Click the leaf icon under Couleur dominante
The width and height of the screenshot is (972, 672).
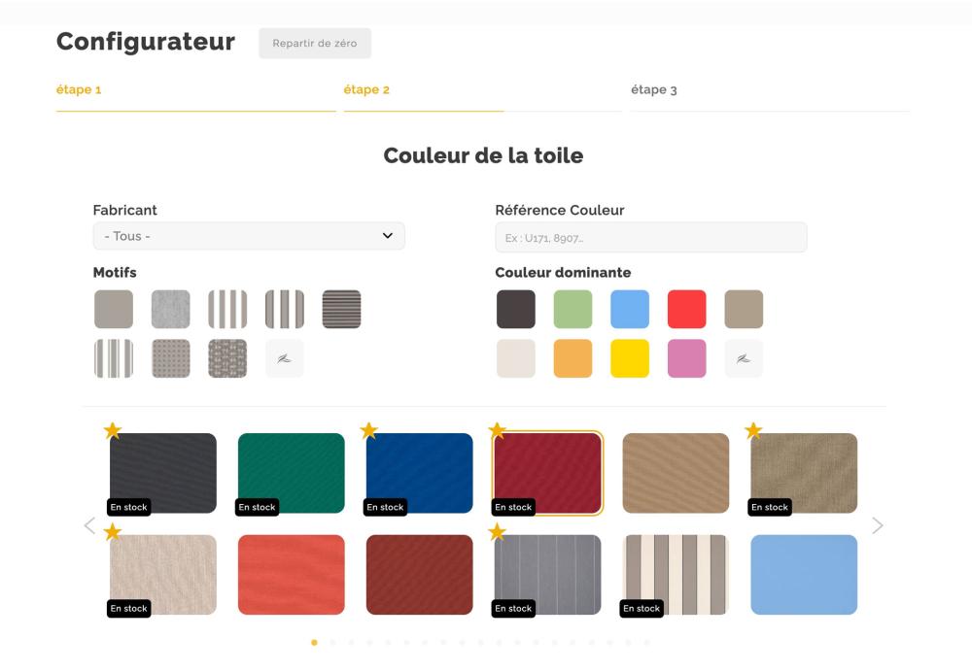pos(744,357)
